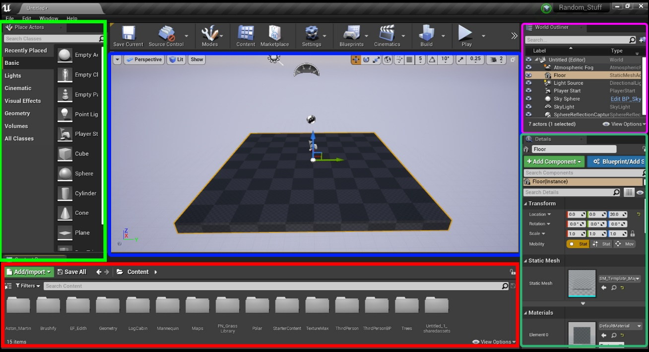Click the Build toolbar icon
649x352 pixels.
(426, 34)
